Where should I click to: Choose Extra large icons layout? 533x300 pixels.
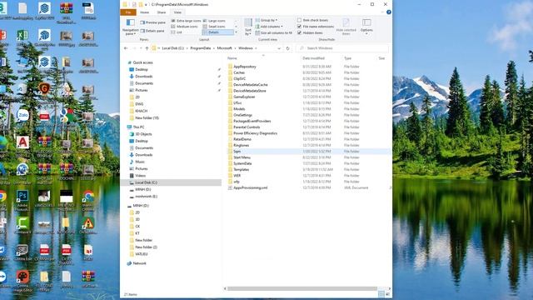[x=186, y=21]
